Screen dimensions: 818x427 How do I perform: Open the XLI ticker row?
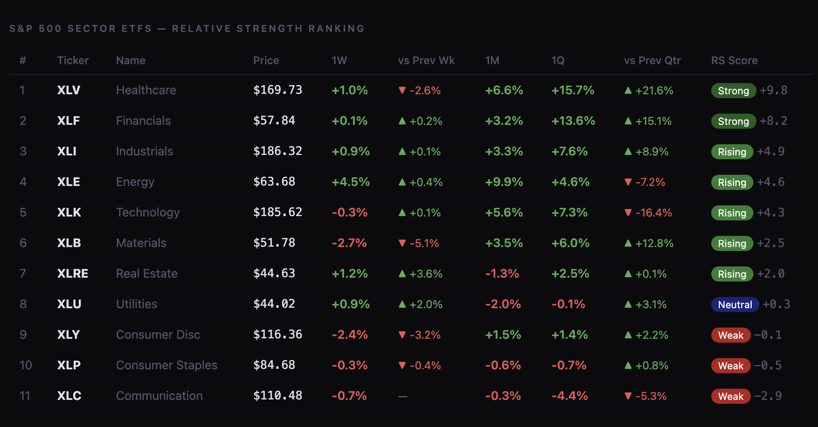pos(67,152)
